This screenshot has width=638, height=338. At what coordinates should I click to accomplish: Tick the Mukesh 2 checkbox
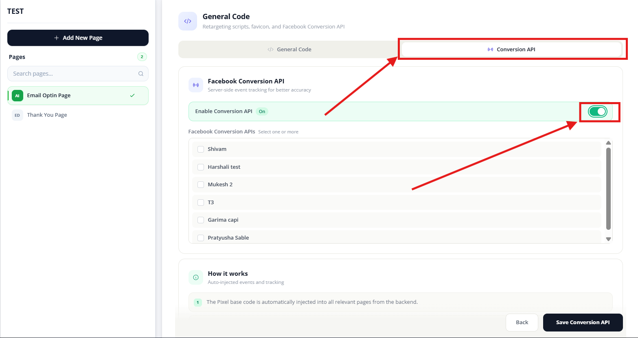(201, 185)
